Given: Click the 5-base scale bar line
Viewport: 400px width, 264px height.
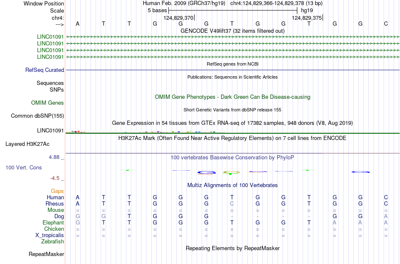Looking at the screenshot, I should pyautogui.click(x=233, y=11).
